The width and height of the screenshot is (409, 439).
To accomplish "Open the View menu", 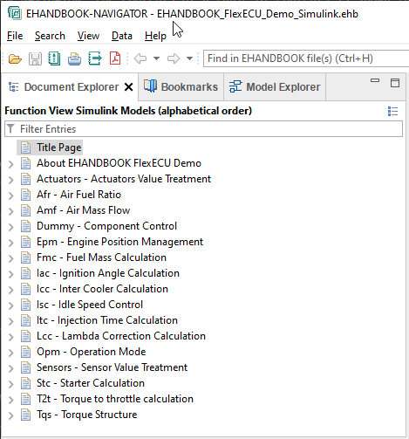I will (88, 36).
